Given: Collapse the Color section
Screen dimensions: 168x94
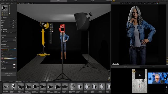Looking at the screenshot, I should click(x=2, y=61).
